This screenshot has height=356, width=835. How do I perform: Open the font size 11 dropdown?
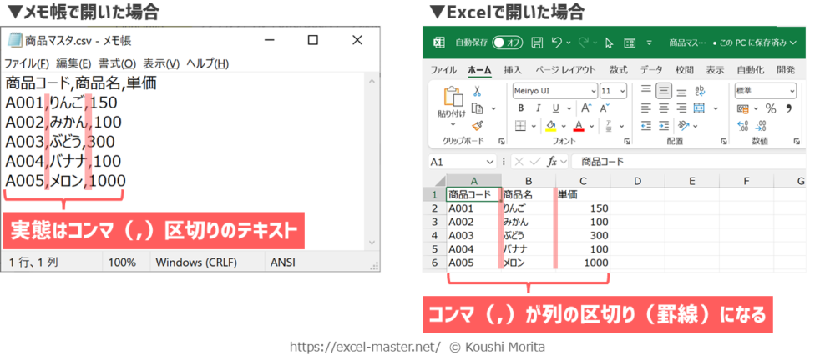pos(622,91)
